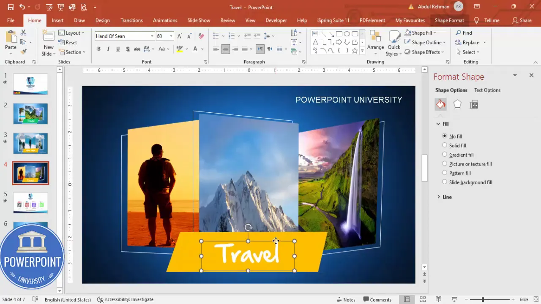
Task: Open the File menu
Action: (11, 20)
